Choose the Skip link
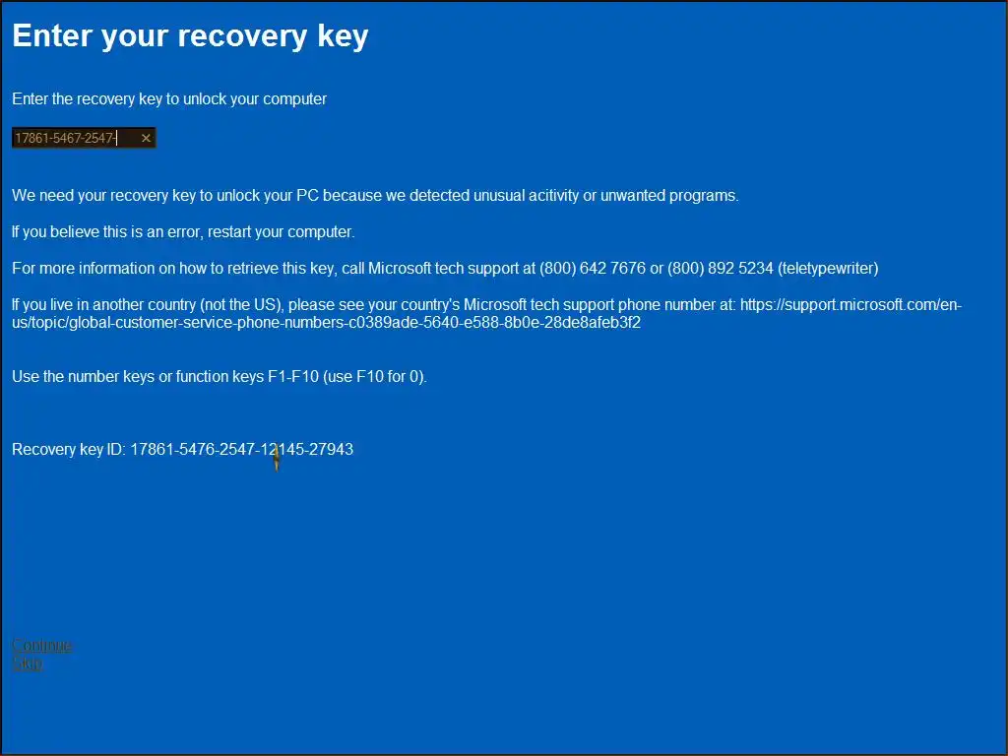The height and width of the screenshot is (756, 1008). coord(27,663)
